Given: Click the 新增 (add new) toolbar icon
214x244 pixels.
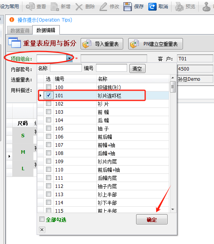Looking at the screenshot, I should 55,7.
